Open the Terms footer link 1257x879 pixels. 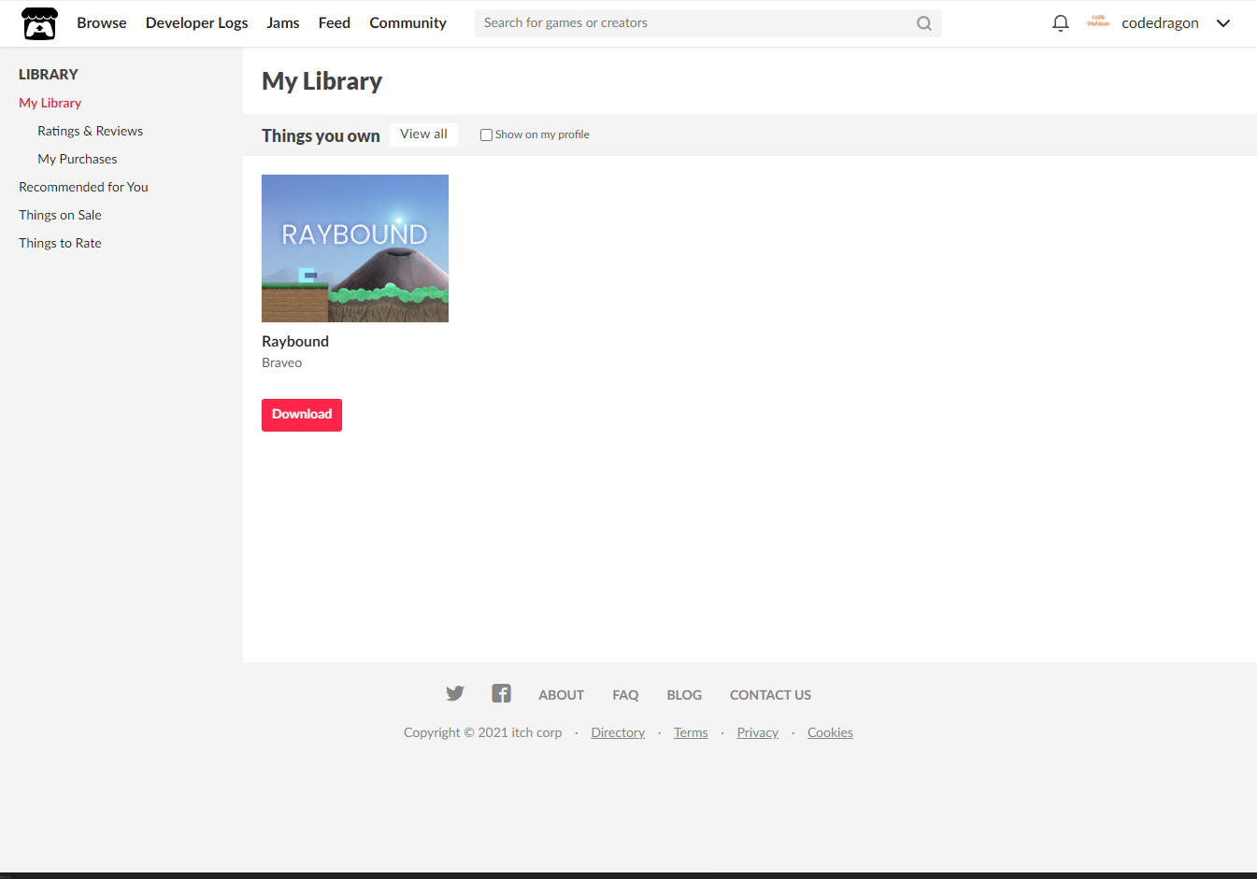tap(691, 732)
